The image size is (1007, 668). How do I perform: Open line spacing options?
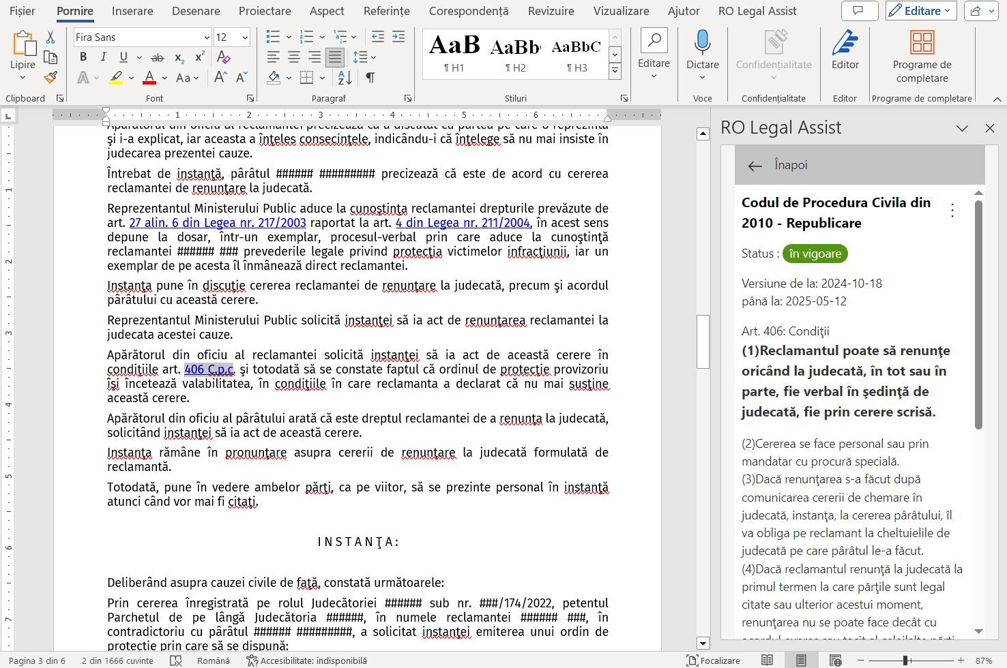click(x=360, y=57)
